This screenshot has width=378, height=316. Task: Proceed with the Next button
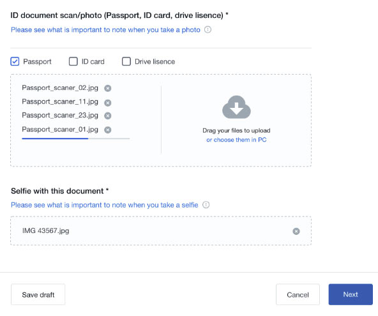point(351,294)
